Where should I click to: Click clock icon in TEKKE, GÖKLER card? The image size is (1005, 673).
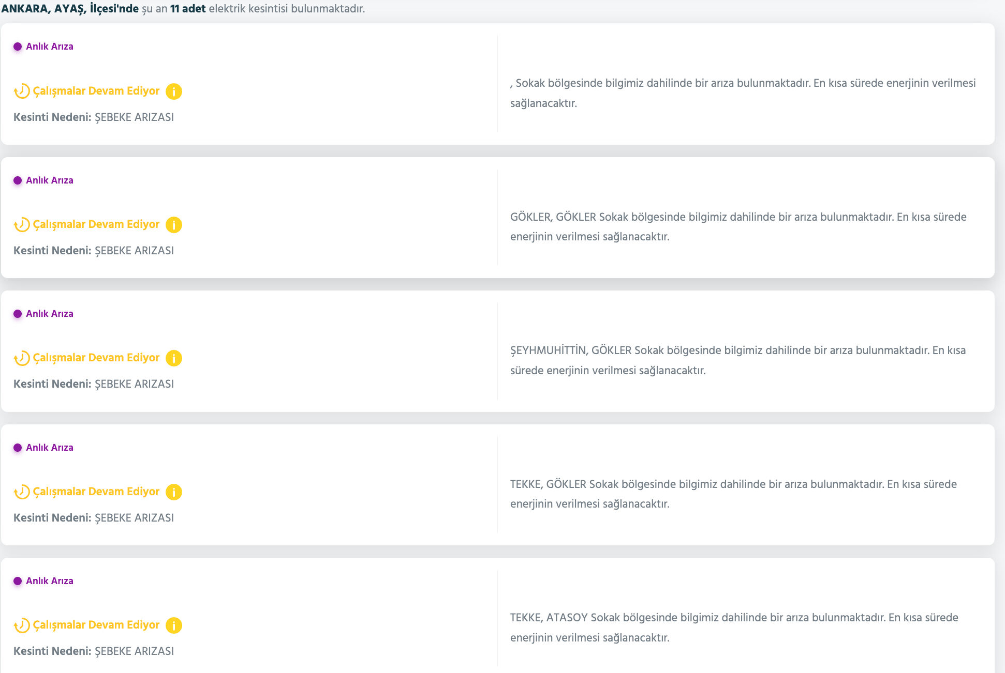(x=22, y=492)
